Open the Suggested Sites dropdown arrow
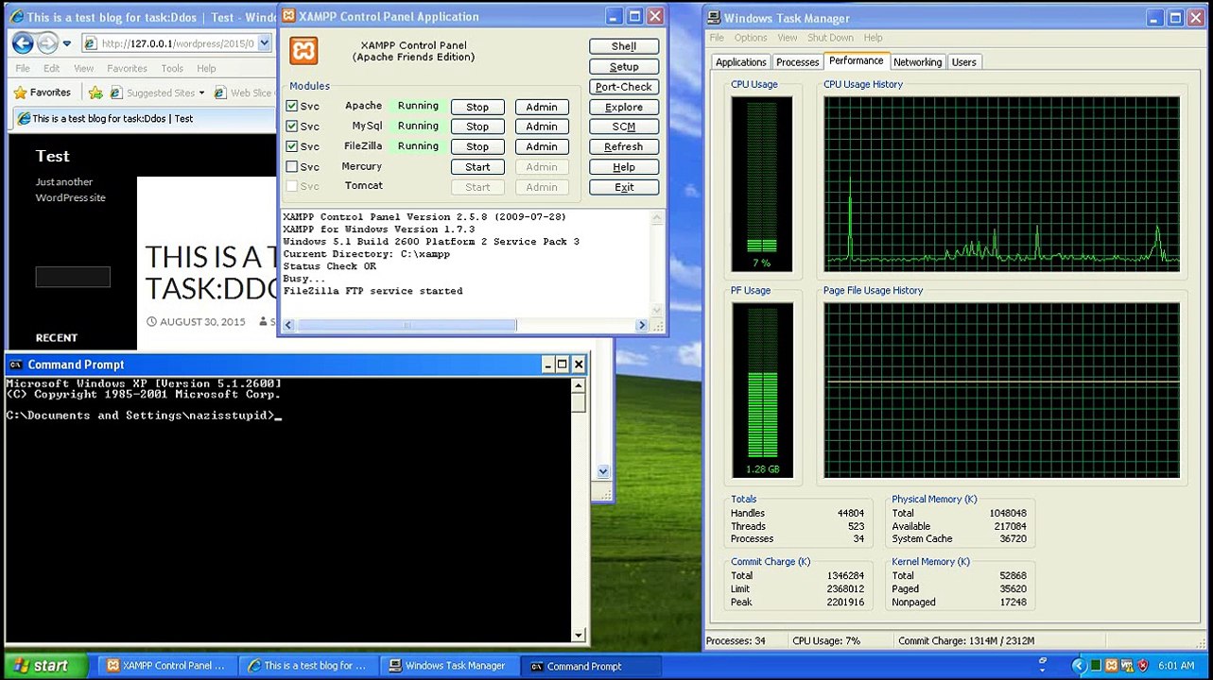The width and height of the screenshot is (1213, 680). pos(201,93)
